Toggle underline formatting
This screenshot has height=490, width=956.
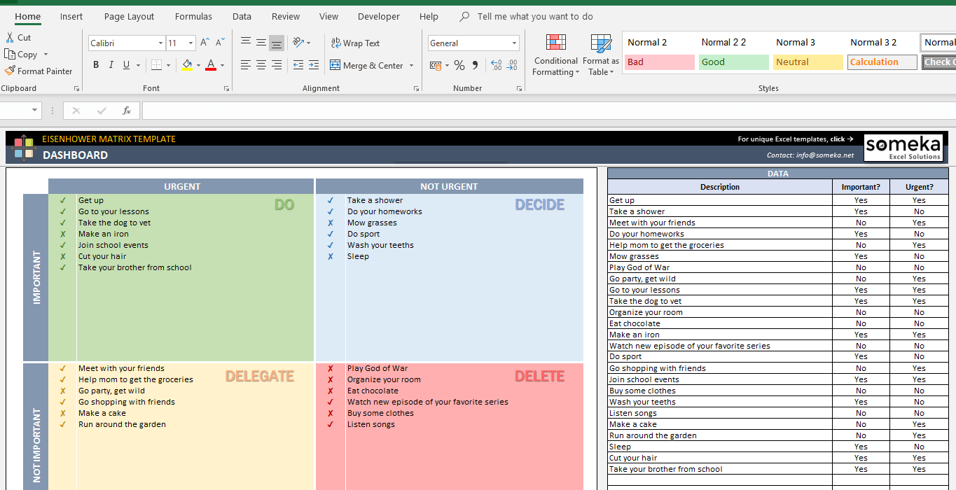click(x=125, y=64)
